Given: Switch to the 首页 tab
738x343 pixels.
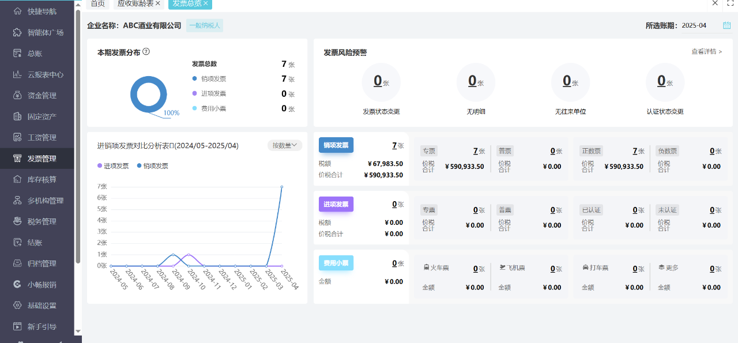Looking at the screenshot, I should 97,3.
